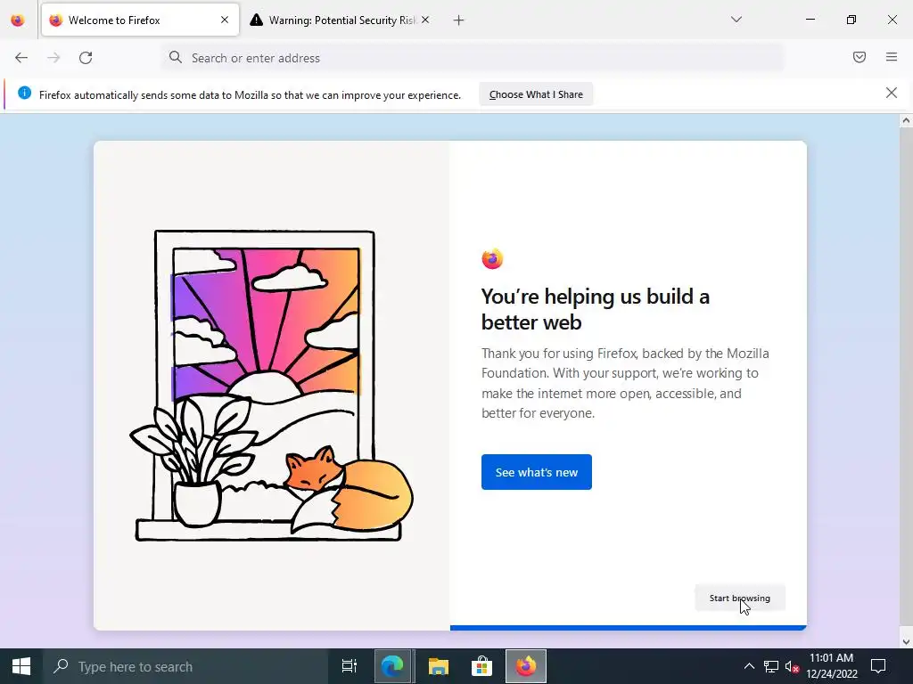This screenshot has width=913, height=684.
Task: Open File Explorer from taskbar
Action: click(439, 666)
